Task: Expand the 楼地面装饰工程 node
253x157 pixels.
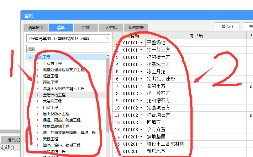Action: pos(38,126)
